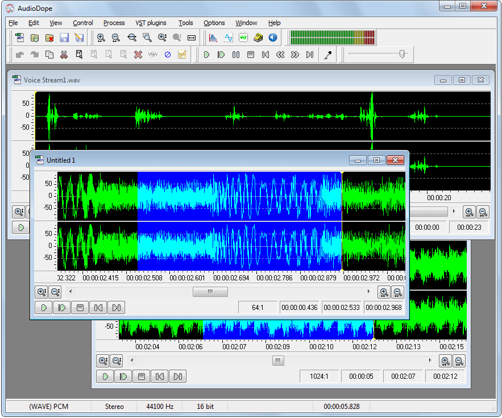Open an audio file from disk

point(35,38)
